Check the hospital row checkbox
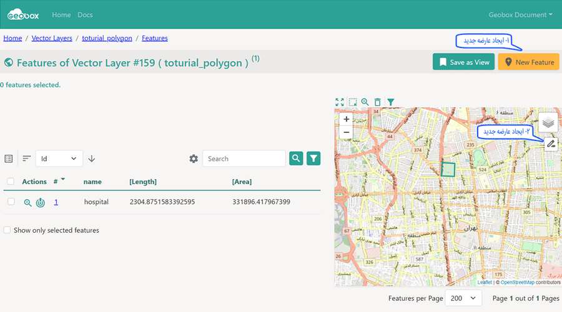562x312 pixels. click(x=11, y=202)
